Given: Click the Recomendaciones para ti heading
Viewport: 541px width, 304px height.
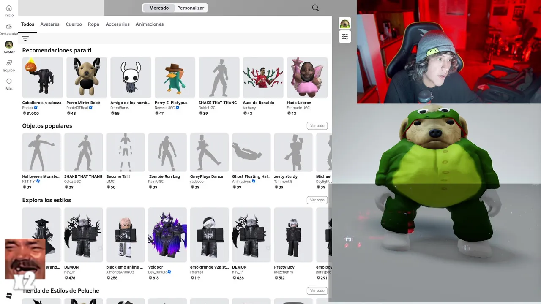Looking at the screenshot, I should 57,50.
